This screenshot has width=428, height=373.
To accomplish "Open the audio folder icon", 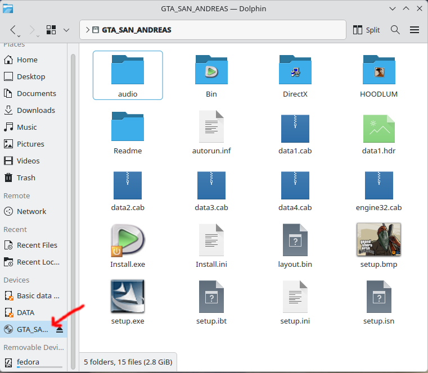I will coord(128,70).
